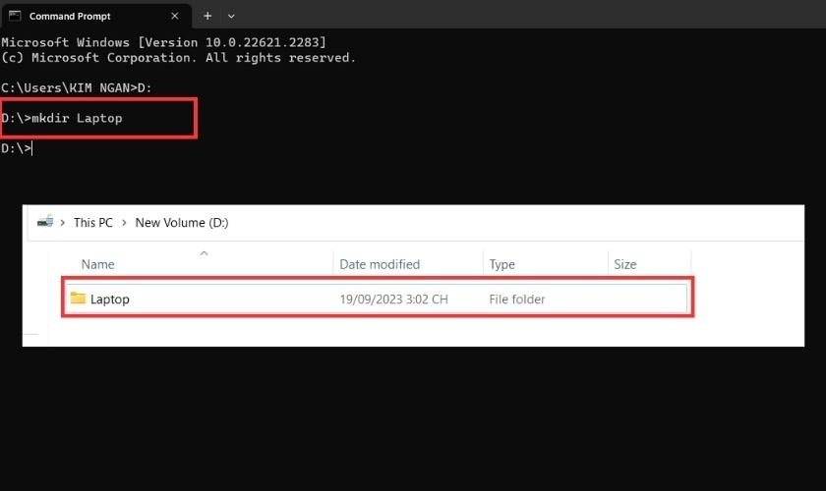Click the drive icon in the address bar
This screenshot has height=491, width=826.
click(x=44, y=223)
